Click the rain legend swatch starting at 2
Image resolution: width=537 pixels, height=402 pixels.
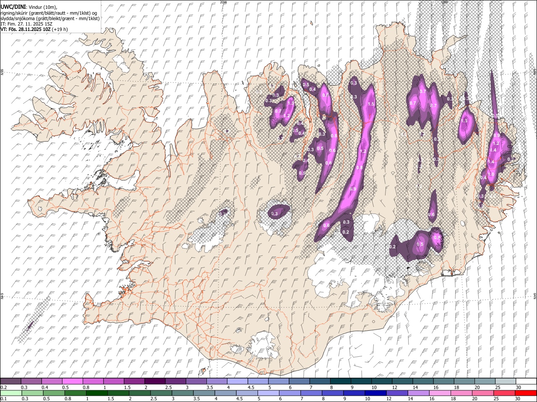coord(139,393)
